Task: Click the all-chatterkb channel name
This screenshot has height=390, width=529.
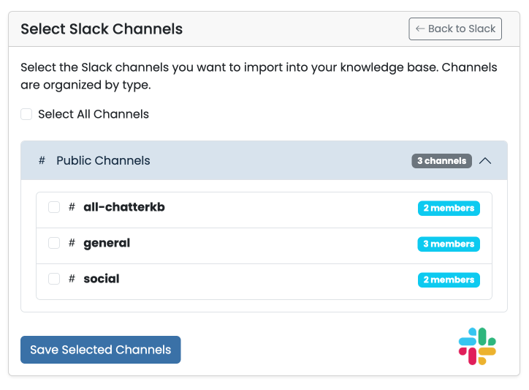Action: 124,207
